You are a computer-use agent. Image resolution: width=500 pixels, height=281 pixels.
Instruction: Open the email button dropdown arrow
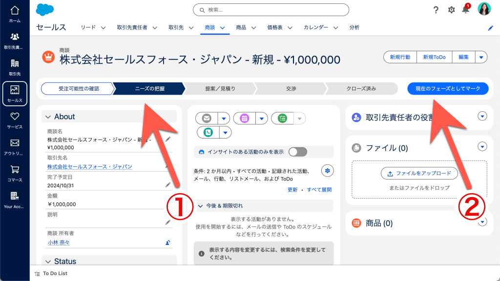(224, 118)
